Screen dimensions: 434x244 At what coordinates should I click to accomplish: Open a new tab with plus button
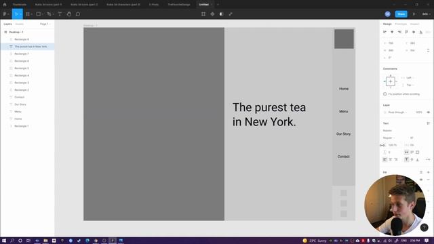[x=218, y=5]
